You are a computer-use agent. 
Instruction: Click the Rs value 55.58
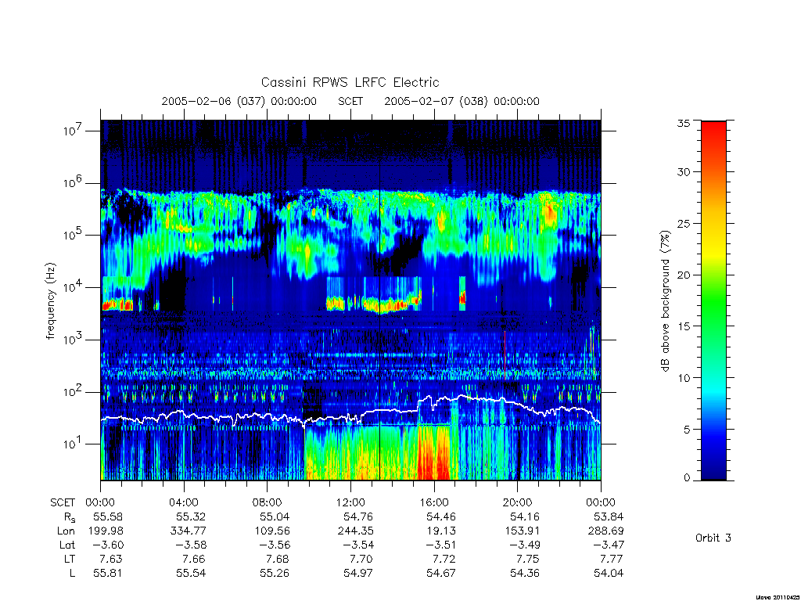pos(108,516)
